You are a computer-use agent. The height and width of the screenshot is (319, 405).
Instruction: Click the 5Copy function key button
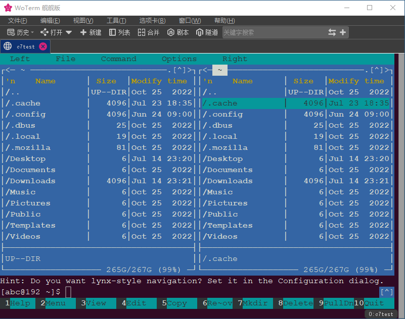point(179,303)
